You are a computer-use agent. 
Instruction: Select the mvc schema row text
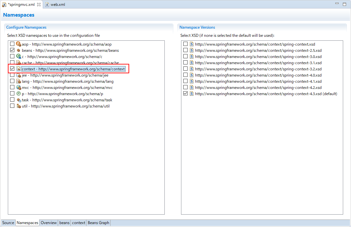[x=68, y=88]
